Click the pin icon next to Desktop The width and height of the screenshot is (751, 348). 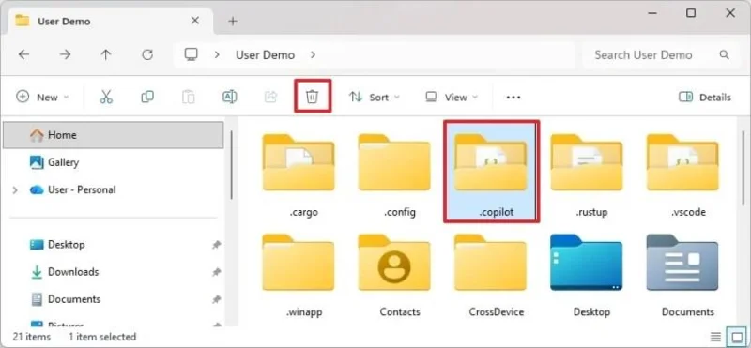(x=217, y=245)
